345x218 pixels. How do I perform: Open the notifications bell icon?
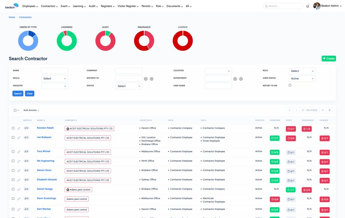point(308,6)
